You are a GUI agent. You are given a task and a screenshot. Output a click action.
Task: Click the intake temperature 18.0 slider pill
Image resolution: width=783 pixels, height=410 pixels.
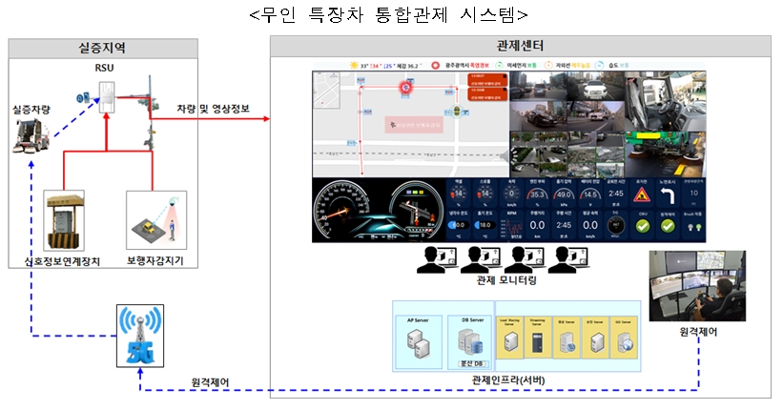pyautogui.click(x=484, y=225)
